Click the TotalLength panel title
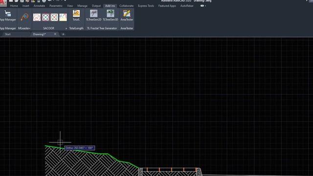The width and height of the screenshot is (313, 176). coord(76,28)
